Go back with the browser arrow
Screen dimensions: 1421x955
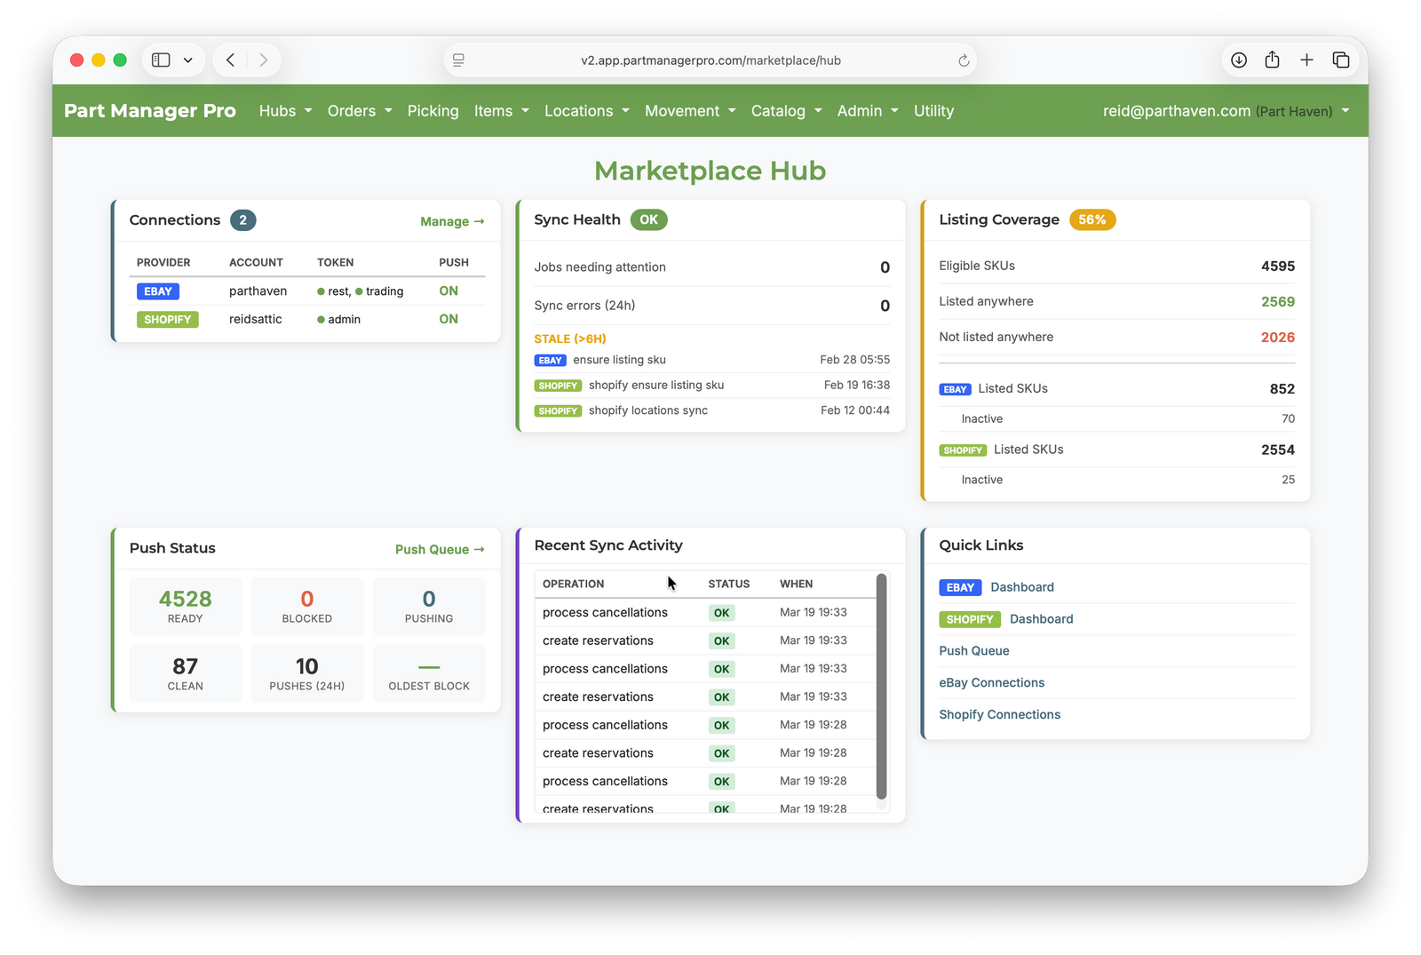[230, 60]
